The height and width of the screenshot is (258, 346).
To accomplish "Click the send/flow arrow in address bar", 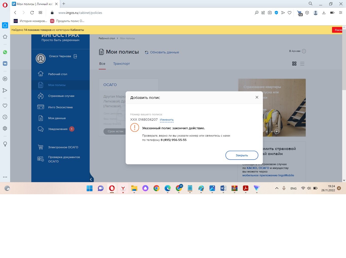I will 283,13.
